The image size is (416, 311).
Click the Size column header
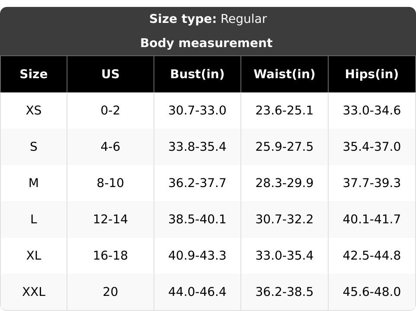point(34,74)
